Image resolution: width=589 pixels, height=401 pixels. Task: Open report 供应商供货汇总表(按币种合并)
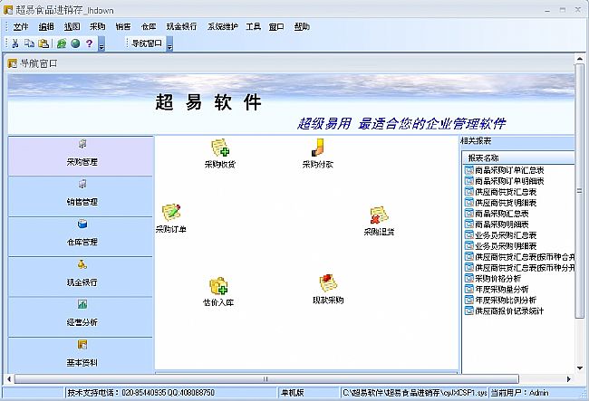(x=519, y=257)
